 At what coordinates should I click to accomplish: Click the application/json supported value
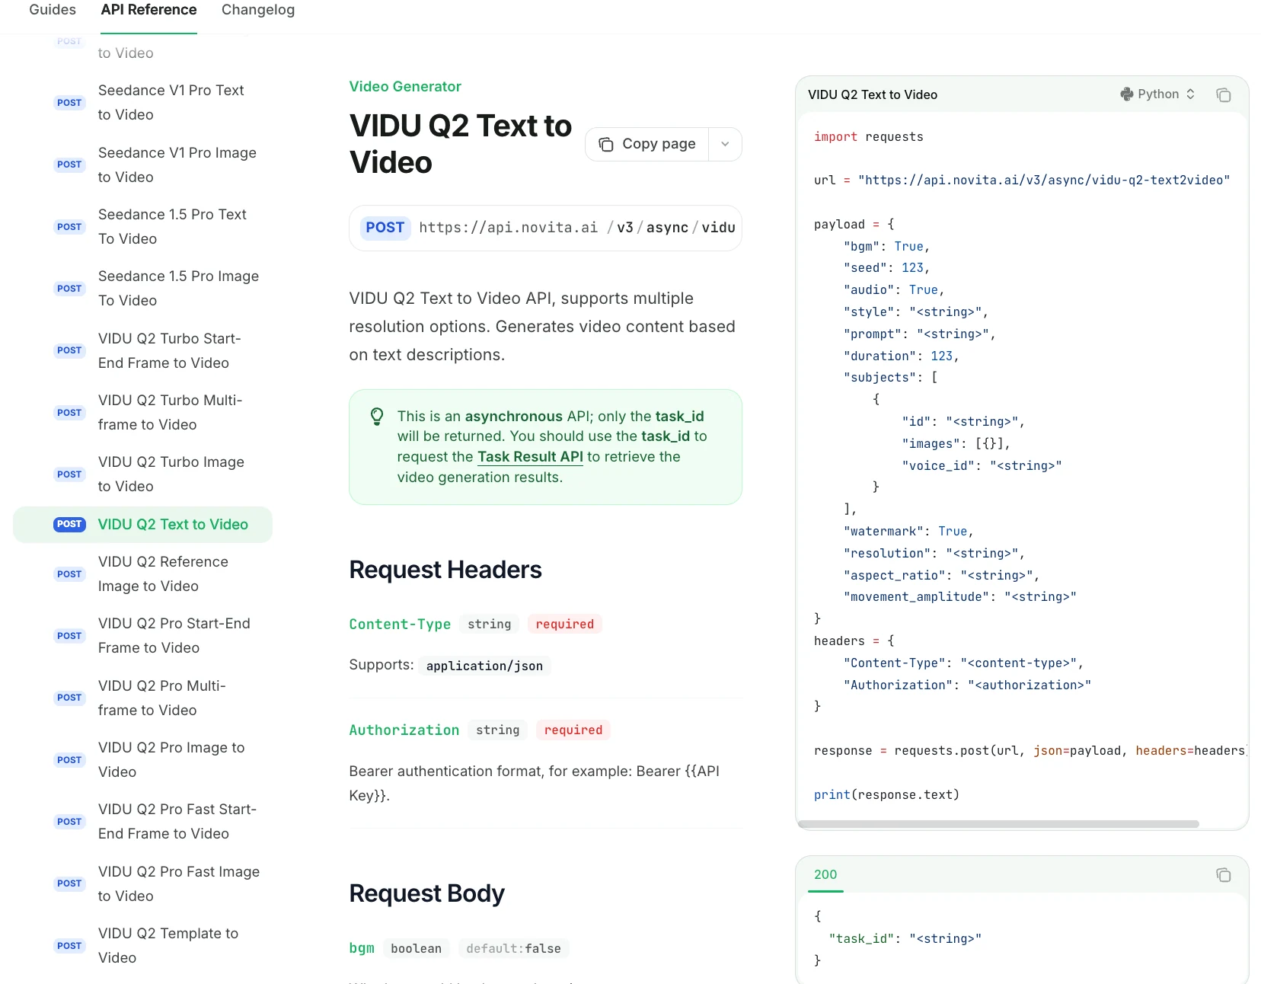[x=484, y=666]
